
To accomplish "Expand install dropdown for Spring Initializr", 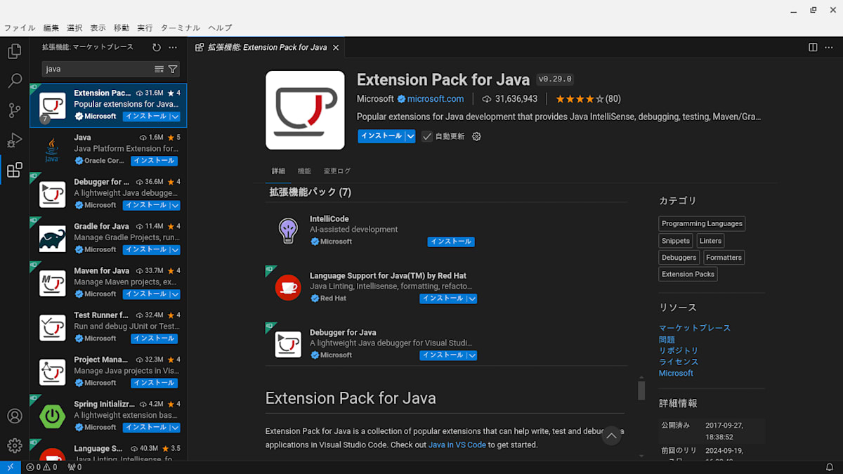I will [x=175, y=427].
